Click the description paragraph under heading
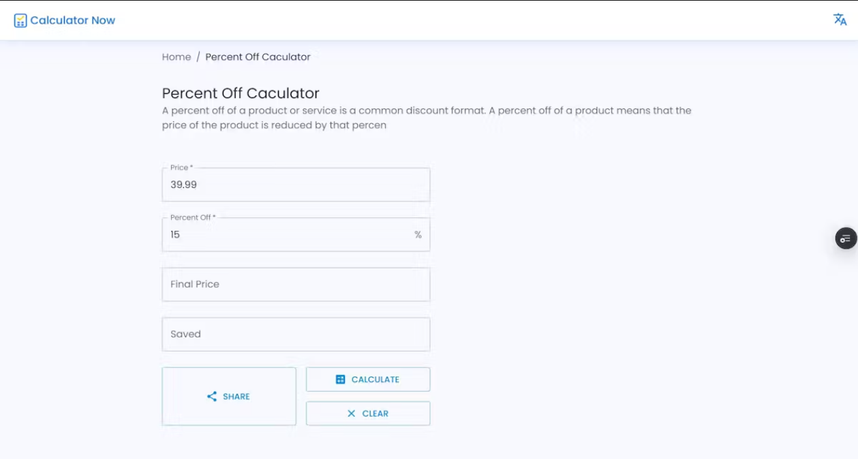The height and width of the screenshot is (459, 858). click(x=427, y=118)
